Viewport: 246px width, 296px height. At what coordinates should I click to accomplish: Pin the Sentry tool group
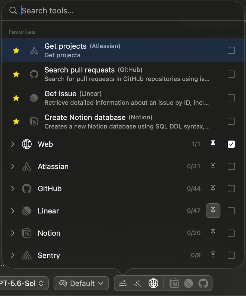coord(213,255)
